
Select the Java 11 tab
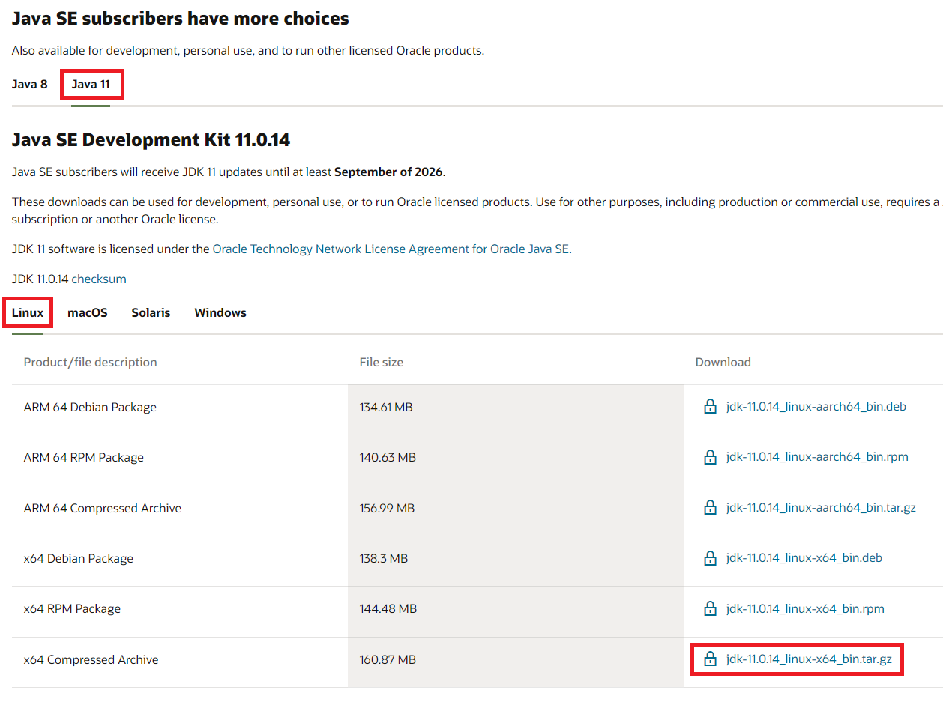(91, 85)
